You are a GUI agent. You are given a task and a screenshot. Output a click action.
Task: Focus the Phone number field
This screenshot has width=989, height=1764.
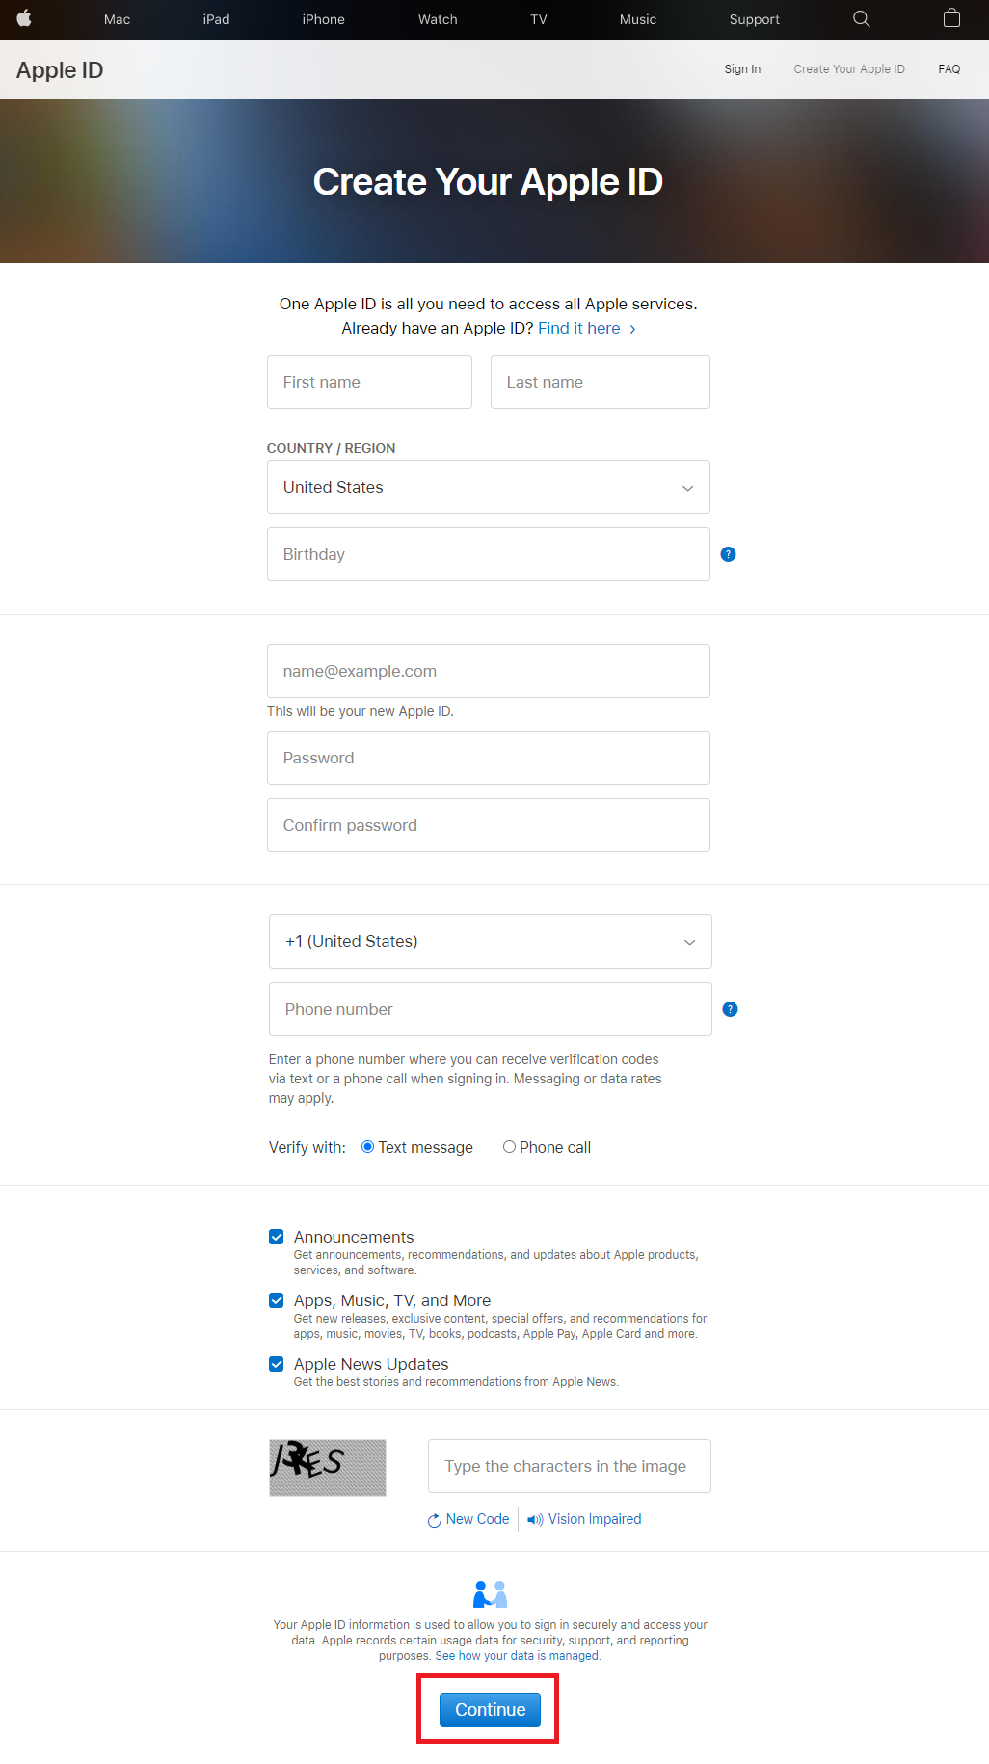[491, 1009]
